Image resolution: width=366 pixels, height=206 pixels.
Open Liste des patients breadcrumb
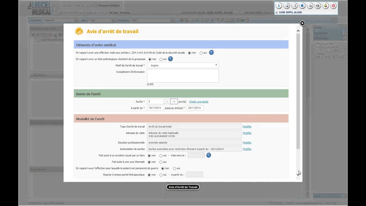[85, 5]
